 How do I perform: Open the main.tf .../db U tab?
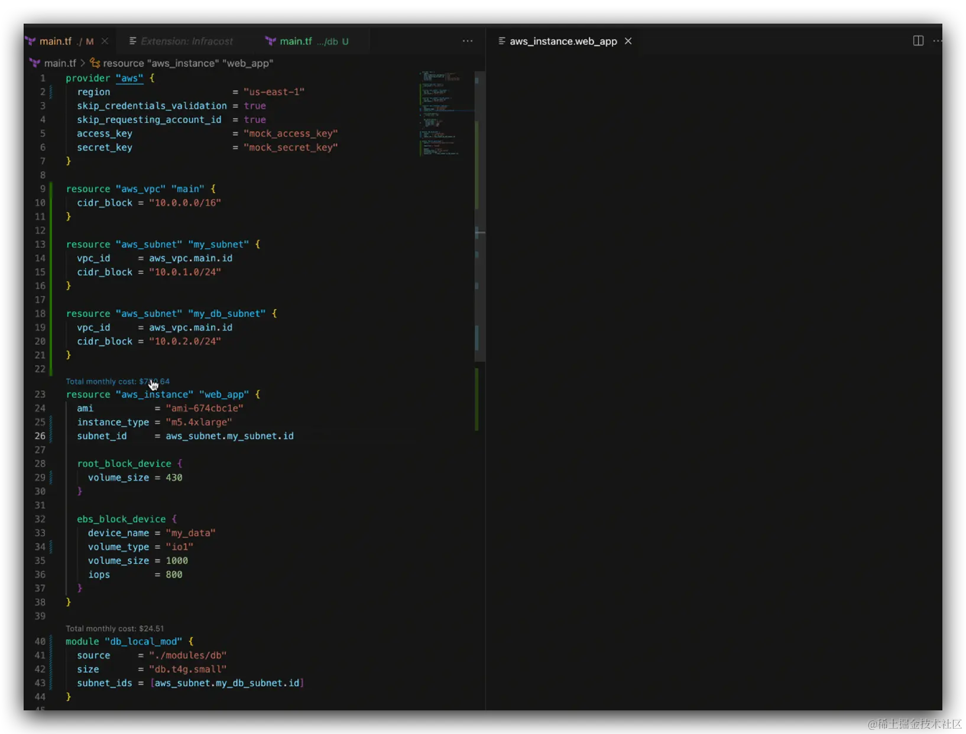(307, 41)
